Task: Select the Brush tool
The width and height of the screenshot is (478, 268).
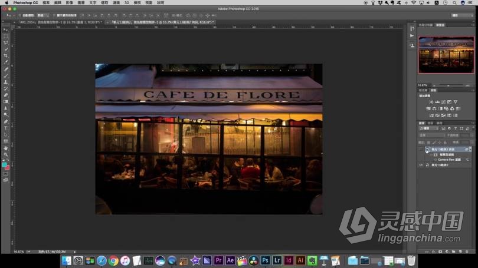Action: [x=5, y=76]
